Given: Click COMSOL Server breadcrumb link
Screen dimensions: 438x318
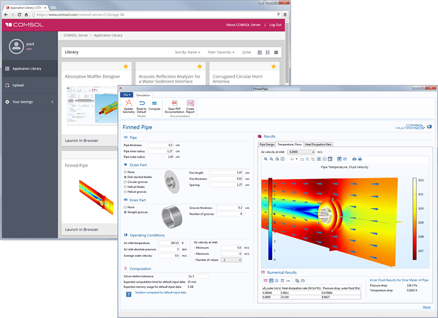Looking at the screenshot, I should click(x=76, y=36).
